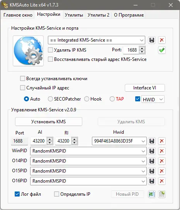Delete the O14PID value
Screen dimensions: 180x210
[162, 161]
